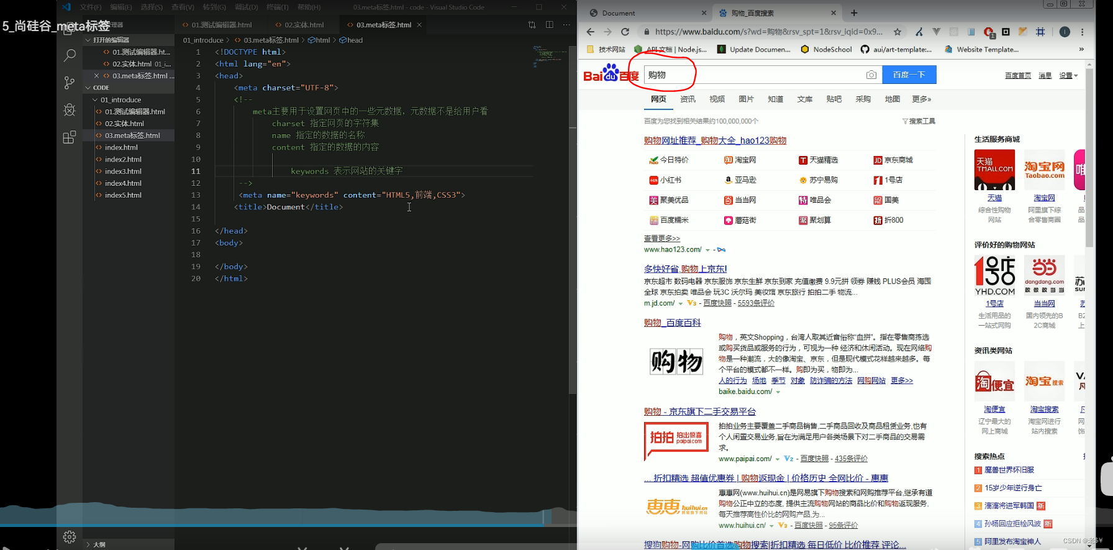Collapse the 打开的编辑器 section
Image resolution: width=1113 pixels, height=550 pixels.
88,40
